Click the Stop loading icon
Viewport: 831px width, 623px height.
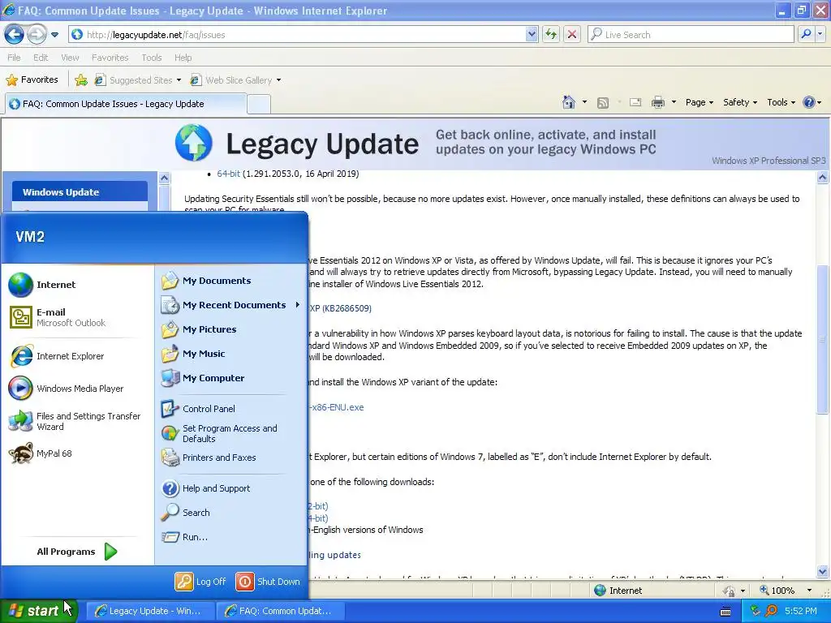[x=572, y=34]
